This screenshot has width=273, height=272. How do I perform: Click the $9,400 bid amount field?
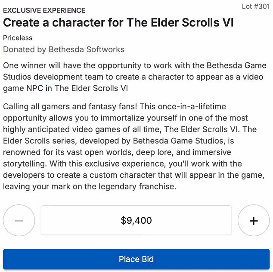136,220
